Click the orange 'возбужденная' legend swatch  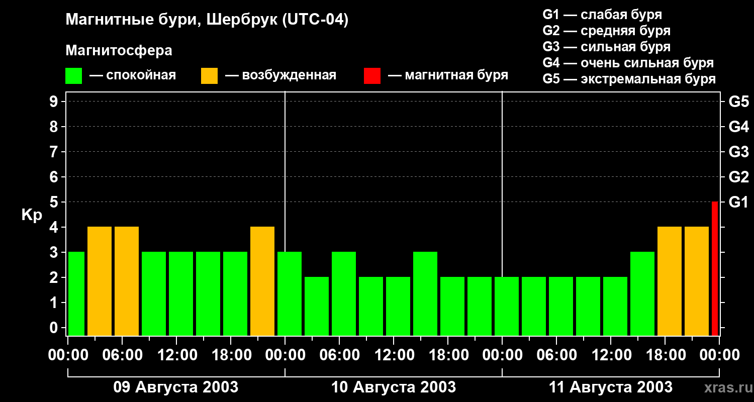point(210,76)
